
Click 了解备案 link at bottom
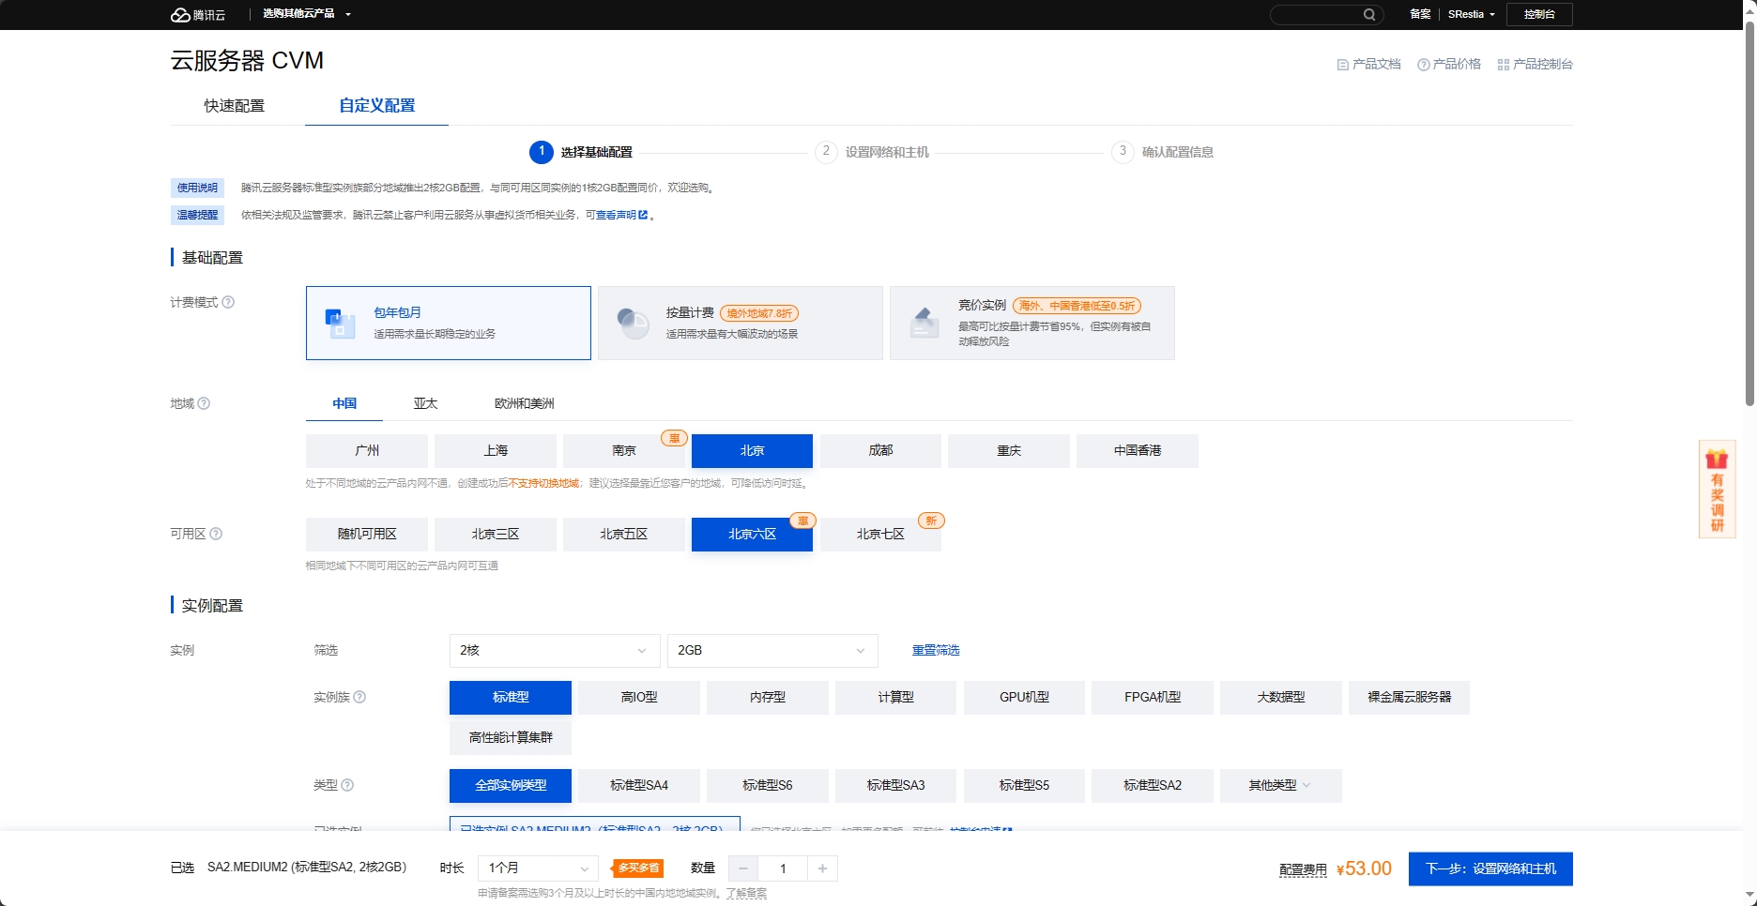click(x=746, y=894)
